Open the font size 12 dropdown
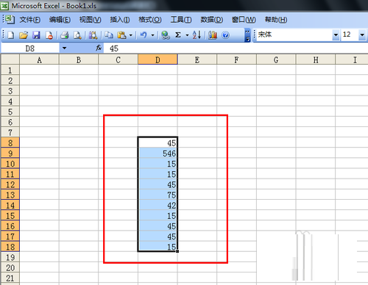Screen dimensions: 368x285 [362, 35]
